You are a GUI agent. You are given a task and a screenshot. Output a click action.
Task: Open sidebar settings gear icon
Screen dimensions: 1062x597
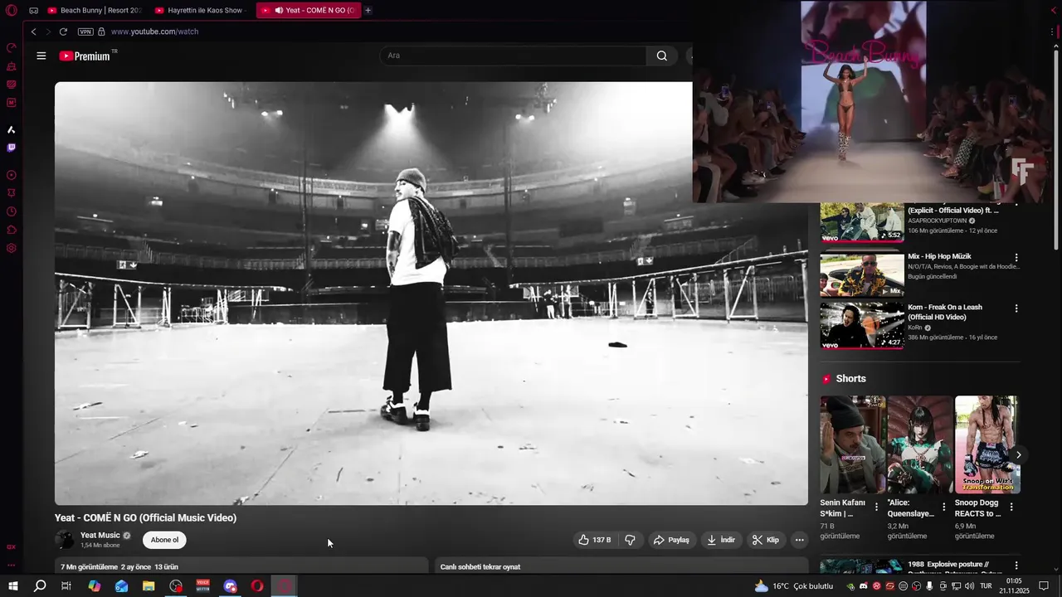tap(12, 248)
